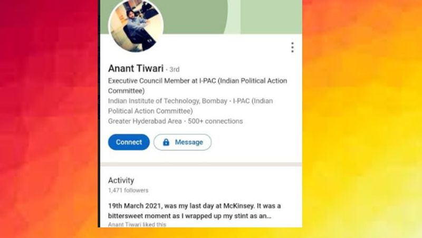Viewport: 422px width, 238px height.
Task: Open Anant Tiwari's profile photo
Action: 136,25
